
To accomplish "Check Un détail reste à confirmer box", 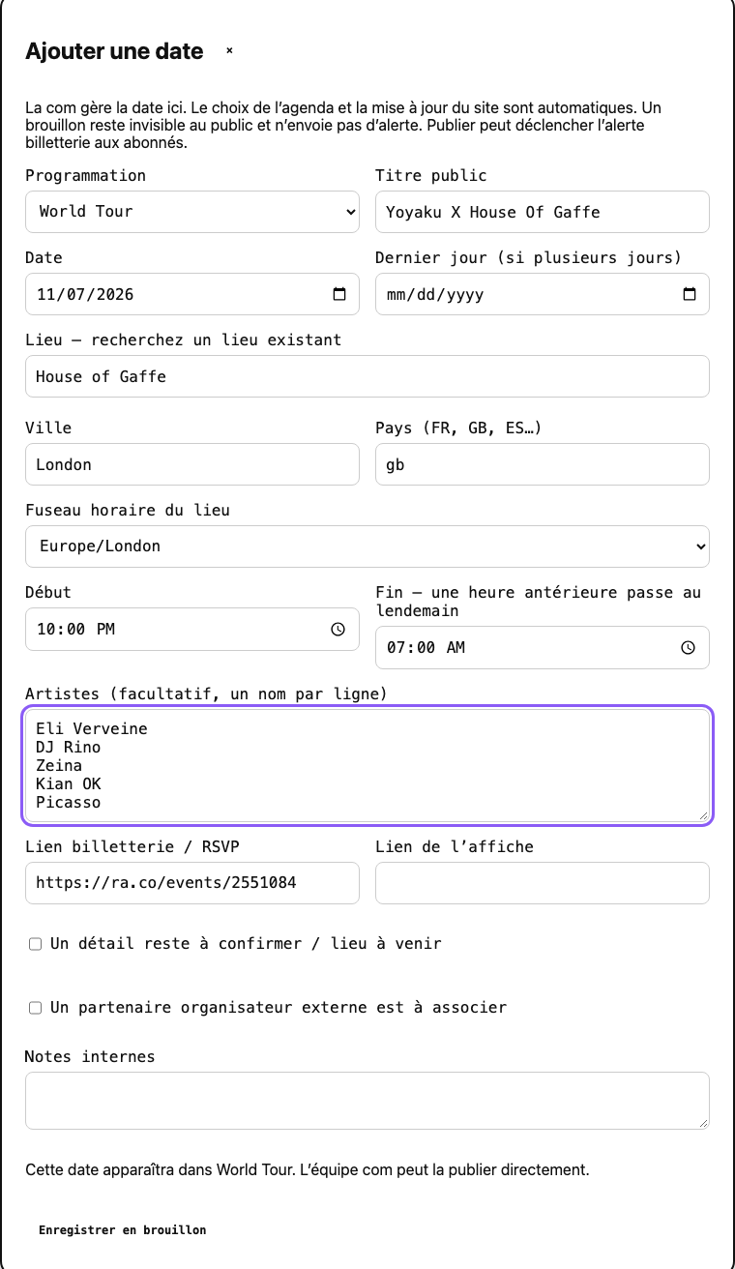I will [x=35, y=944].
